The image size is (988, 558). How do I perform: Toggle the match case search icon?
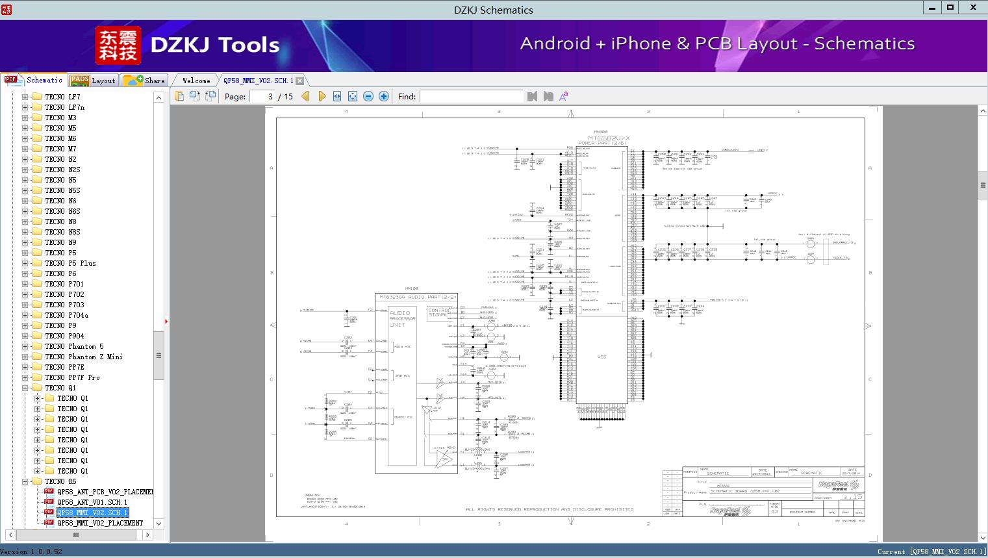pyautogui.click(x=564, y=96)
